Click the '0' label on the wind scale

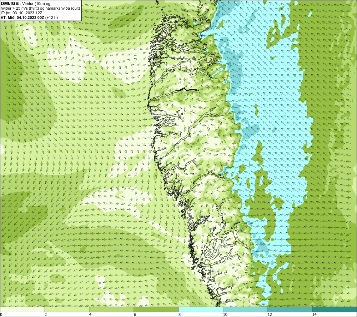tap(1, 314)
